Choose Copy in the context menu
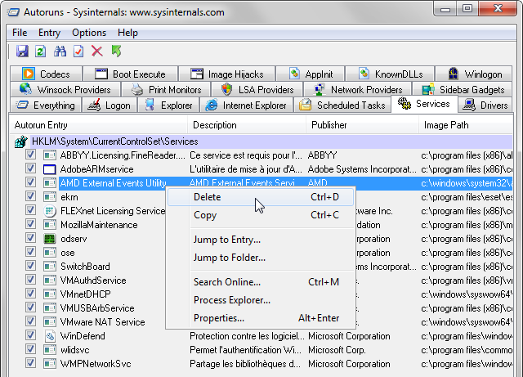The image size is (523, 377). 261,215
